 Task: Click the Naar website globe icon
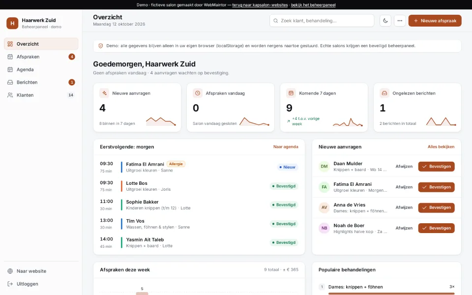coord(10,271)
